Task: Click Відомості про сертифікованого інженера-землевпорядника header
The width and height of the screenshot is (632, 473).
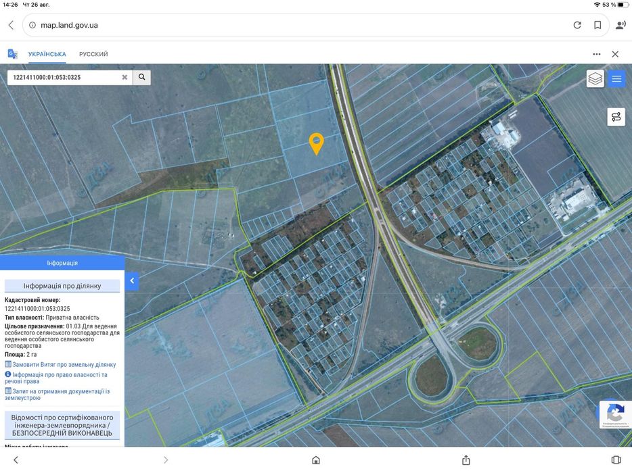Action: point(62,425)
